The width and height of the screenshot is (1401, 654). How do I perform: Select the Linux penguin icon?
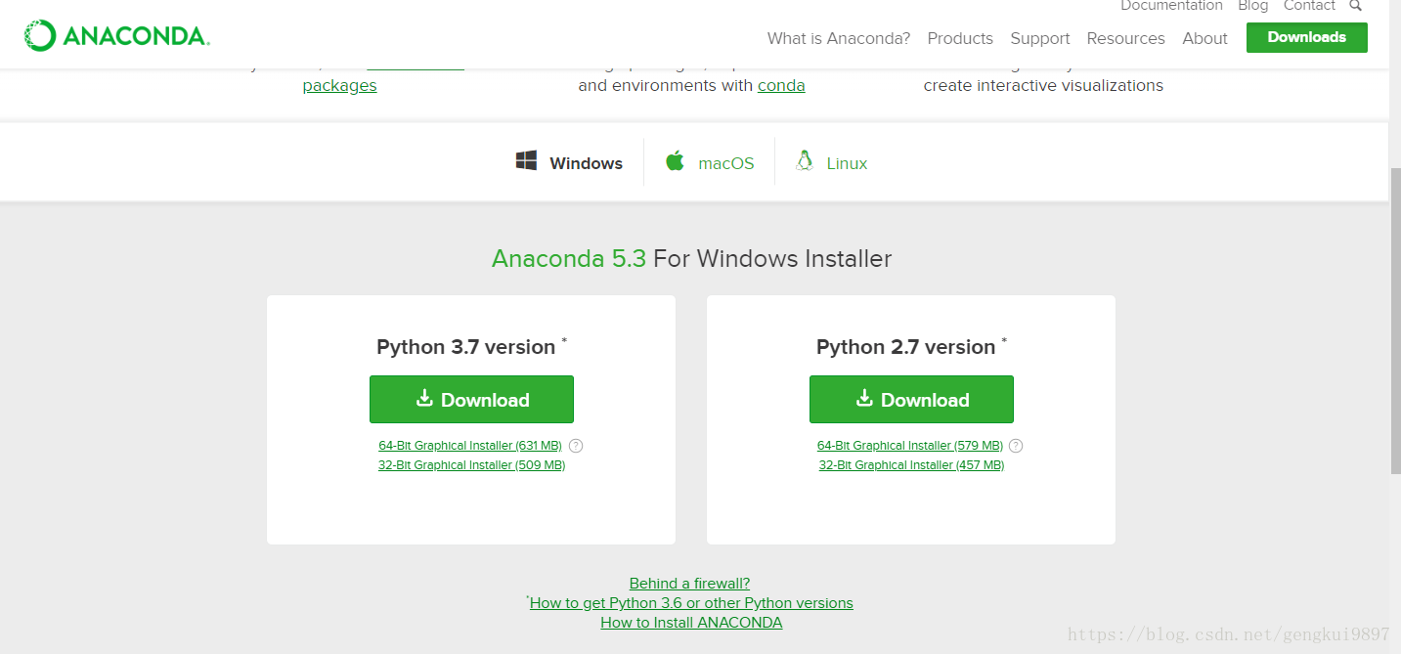tap(805, 160)
